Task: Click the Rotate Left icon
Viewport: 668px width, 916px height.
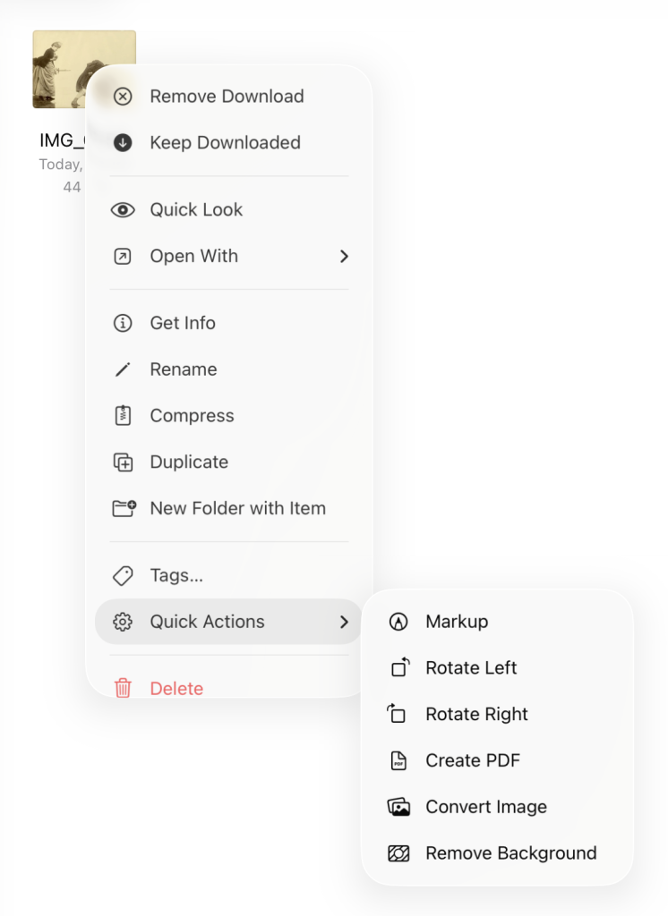Action: (398, 668)
